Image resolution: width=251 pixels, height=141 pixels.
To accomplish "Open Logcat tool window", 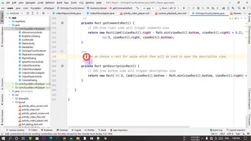I will click(x=76, y=130).
